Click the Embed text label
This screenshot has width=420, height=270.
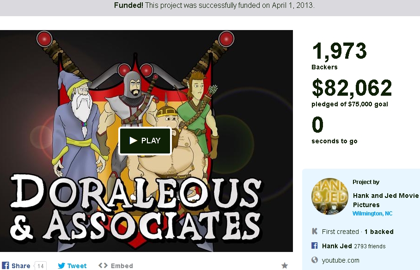click(122, 266)
